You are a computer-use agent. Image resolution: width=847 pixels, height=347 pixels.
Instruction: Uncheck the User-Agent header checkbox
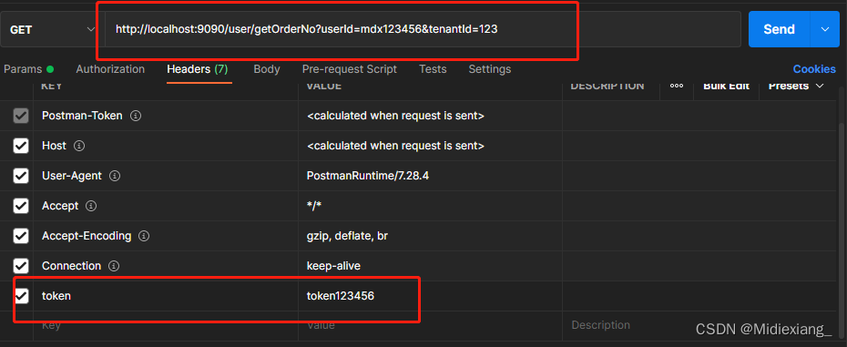click(21, 176)
